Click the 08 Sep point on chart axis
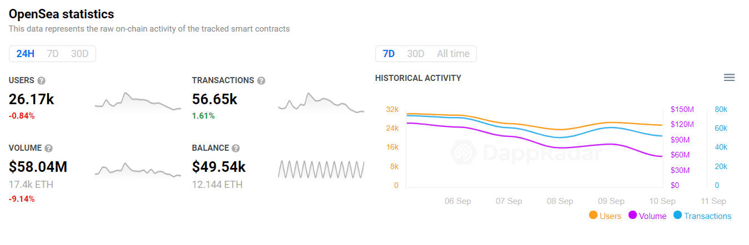This screenshot has height=245, width=749. click(x=560, y=201)
